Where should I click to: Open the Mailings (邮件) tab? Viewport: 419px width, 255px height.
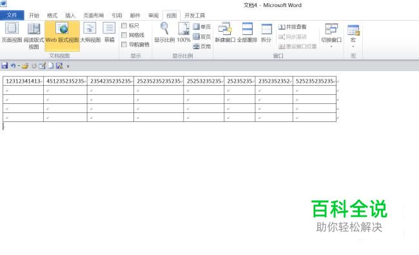pos(135,15)
